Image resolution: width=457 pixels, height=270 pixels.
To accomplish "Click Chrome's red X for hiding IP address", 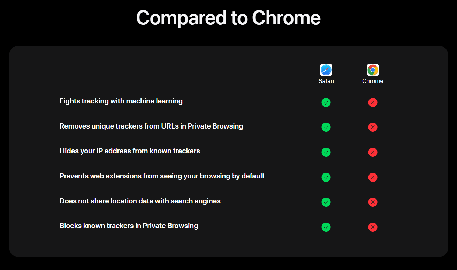I will 373,152.
